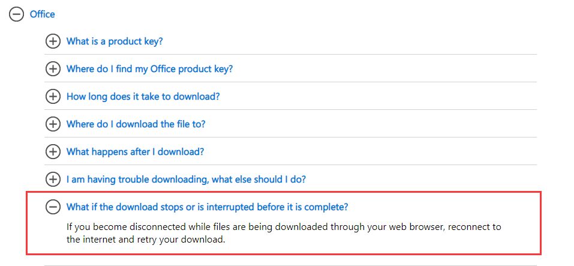Open 'I am having trouble downloading' question link
This screenshot has width=574, height=266.
coord(186,179)
